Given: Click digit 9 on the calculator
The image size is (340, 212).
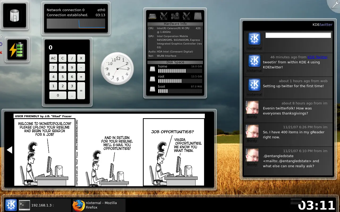Looking at the screenshot, I should pyautogui.click(x=72, y=68).
